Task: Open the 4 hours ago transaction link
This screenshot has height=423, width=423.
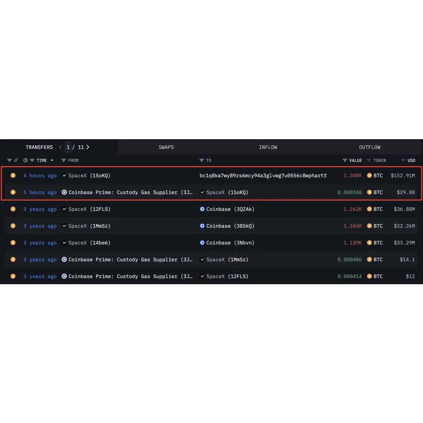Action: (40, 175)
